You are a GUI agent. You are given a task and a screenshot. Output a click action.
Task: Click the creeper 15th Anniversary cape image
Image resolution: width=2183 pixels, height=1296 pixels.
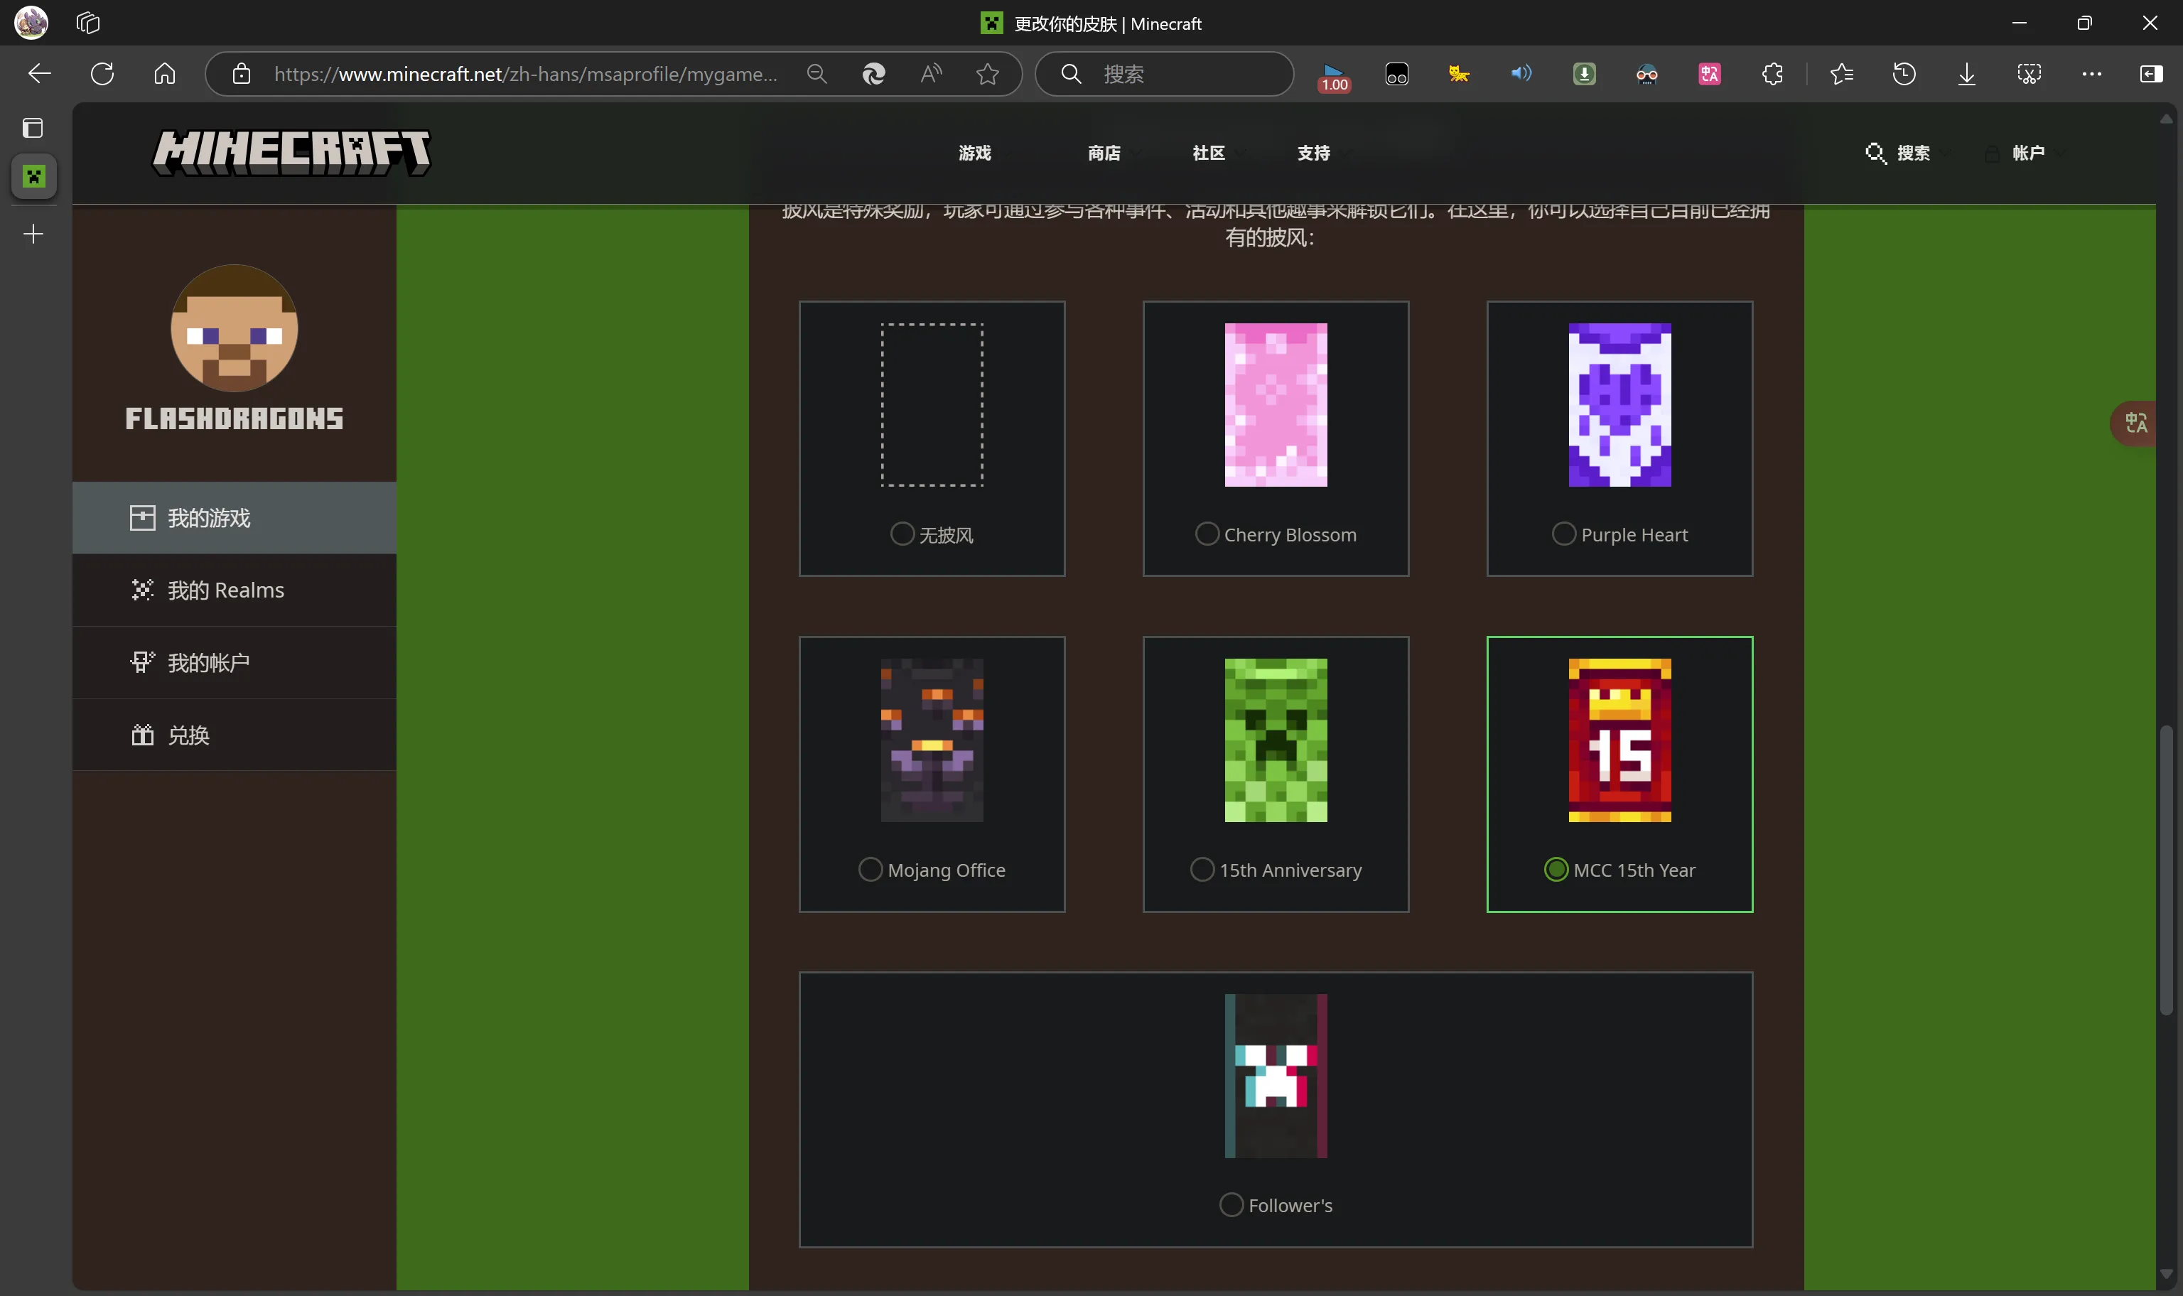point(1276,740)
